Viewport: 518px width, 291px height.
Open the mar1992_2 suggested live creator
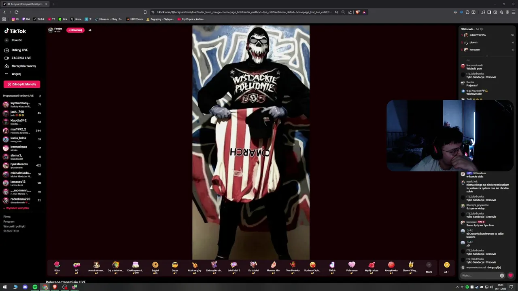pos(22,131)
